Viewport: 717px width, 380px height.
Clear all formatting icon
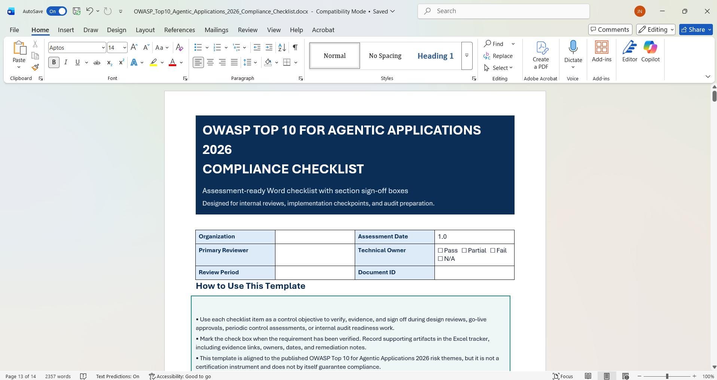180,47
